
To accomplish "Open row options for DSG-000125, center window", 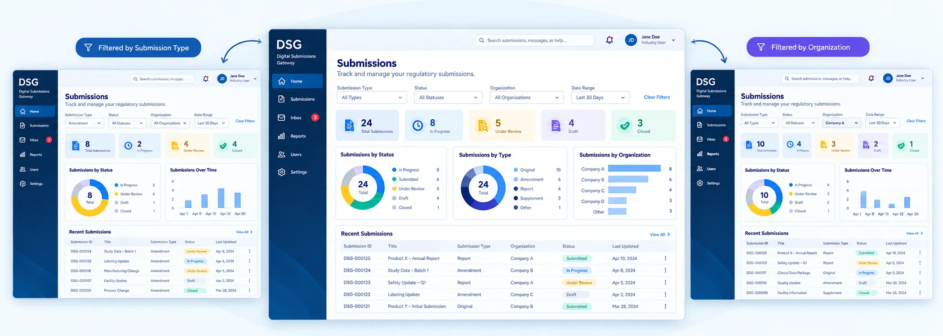I will (x=666, y=258).
